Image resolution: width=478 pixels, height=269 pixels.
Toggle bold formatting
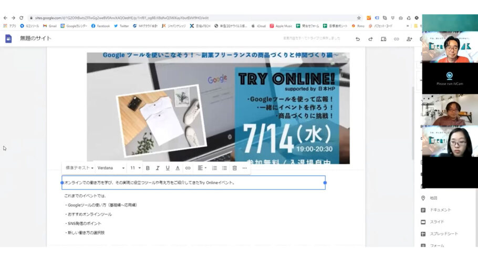coord(148,168)
